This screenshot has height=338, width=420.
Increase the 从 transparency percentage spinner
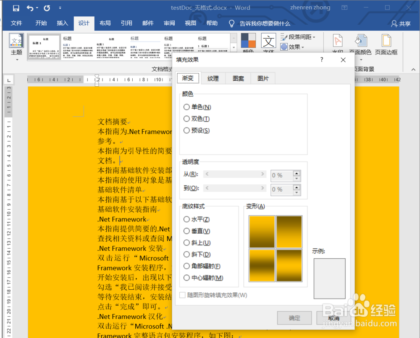(x=297, y=173)
